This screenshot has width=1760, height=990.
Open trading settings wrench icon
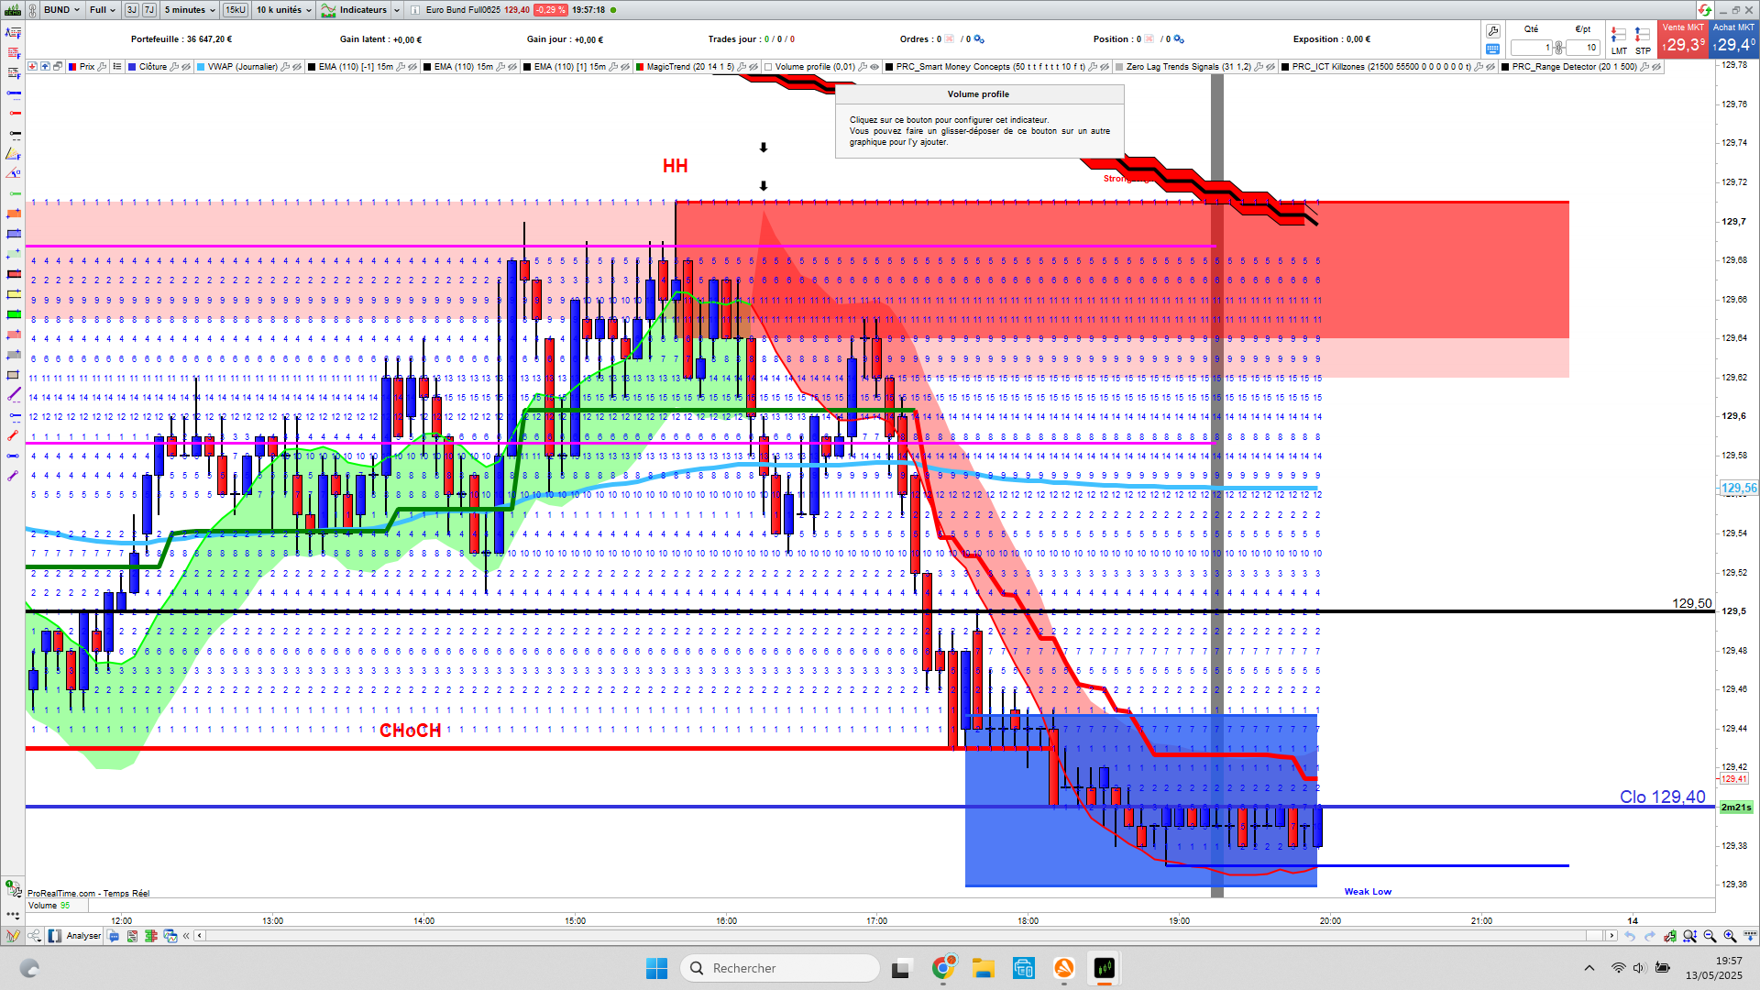point(1493,31)
